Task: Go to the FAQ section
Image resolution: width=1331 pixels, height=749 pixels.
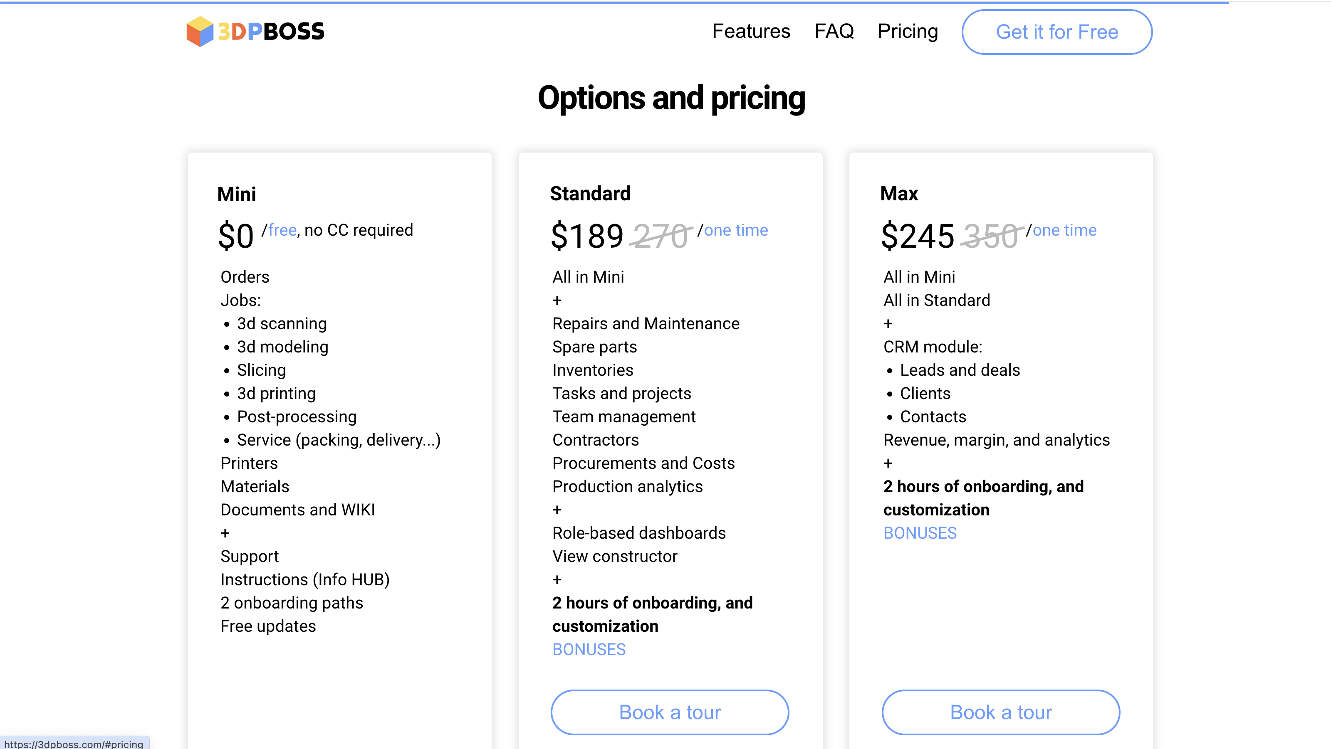Action: (834, 32)
